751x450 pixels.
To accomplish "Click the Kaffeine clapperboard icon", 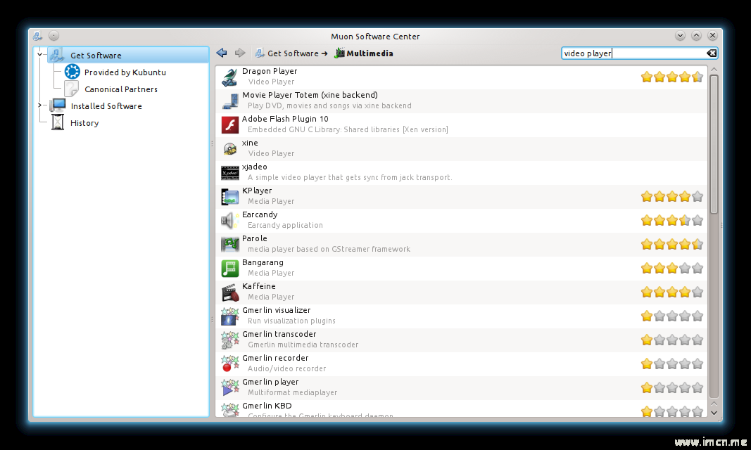I will tap(230, 292).
